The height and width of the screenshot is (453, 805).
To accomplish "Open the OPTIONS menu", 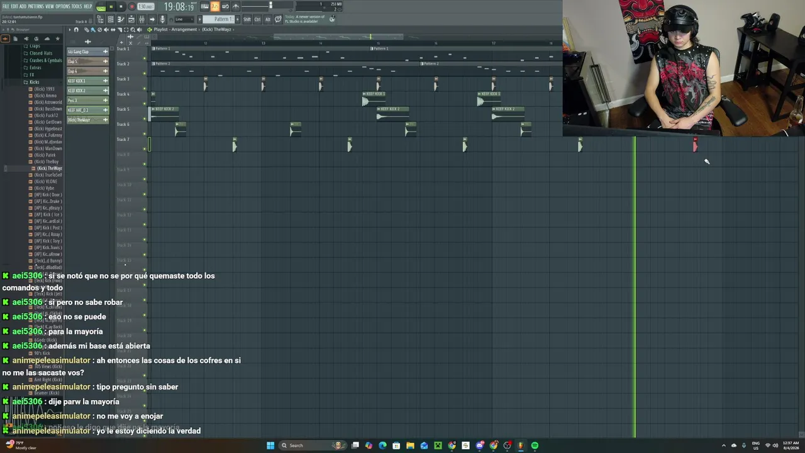I will [x=63, y=6].
